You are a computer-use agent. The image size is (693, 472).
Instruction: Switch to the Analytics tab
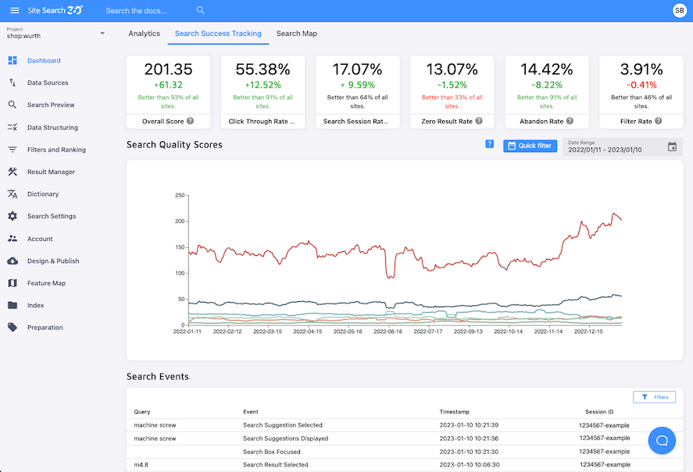click(x=144, y=34)
